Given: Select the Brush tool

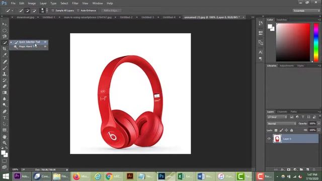Looking at the screenshot, I should (x=5, y=68).
